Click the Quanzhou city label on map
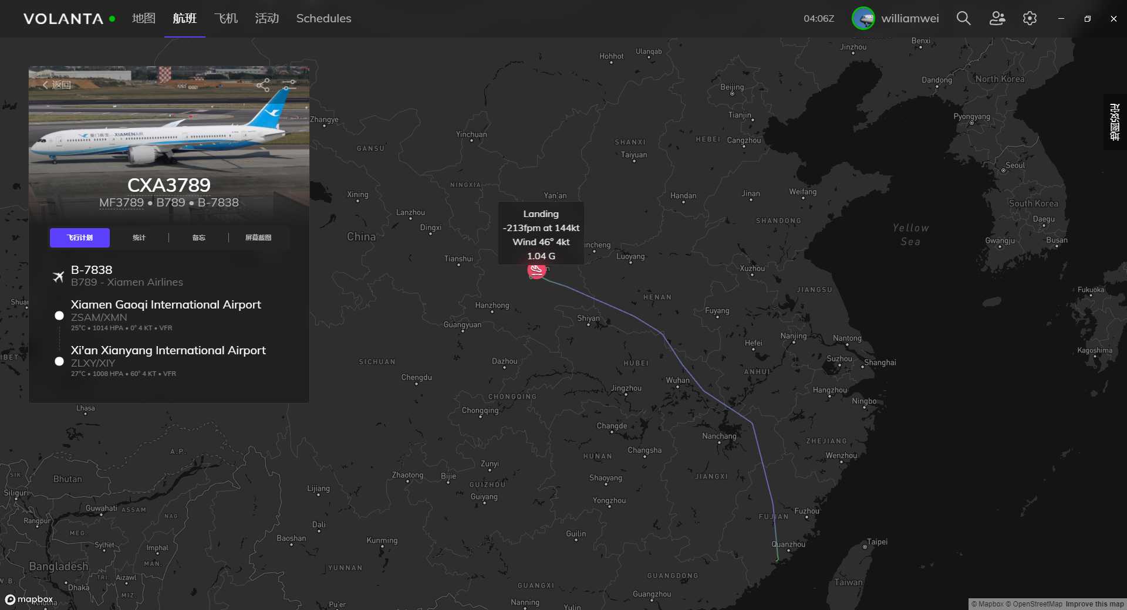The height and width of the screenshot is (610, 1127). [788, 544]
